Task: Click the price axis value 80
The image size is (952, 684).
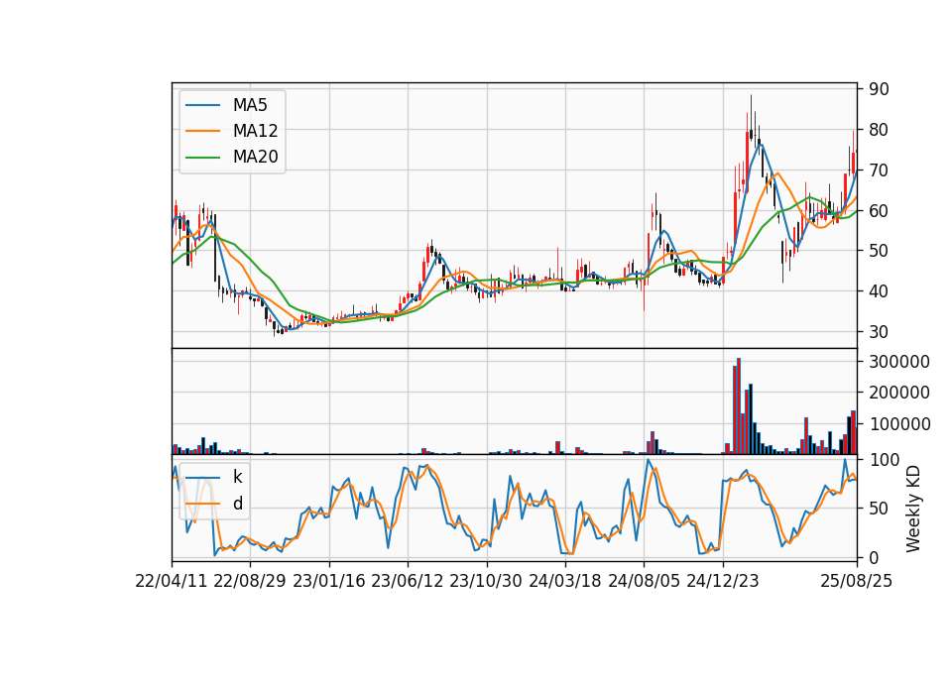Action: click(879, 130)
